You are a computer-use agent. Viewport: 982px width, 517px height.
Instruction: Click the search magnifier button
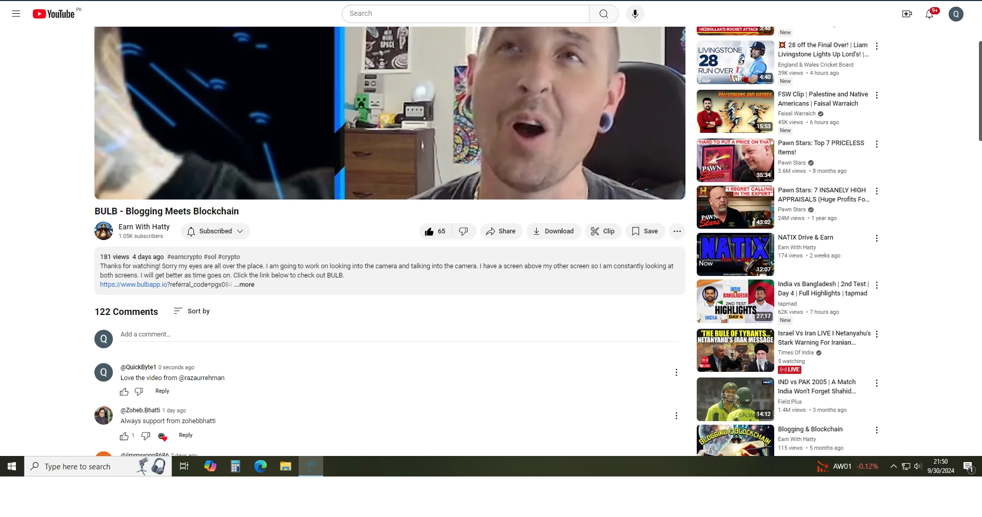[604, 14]
